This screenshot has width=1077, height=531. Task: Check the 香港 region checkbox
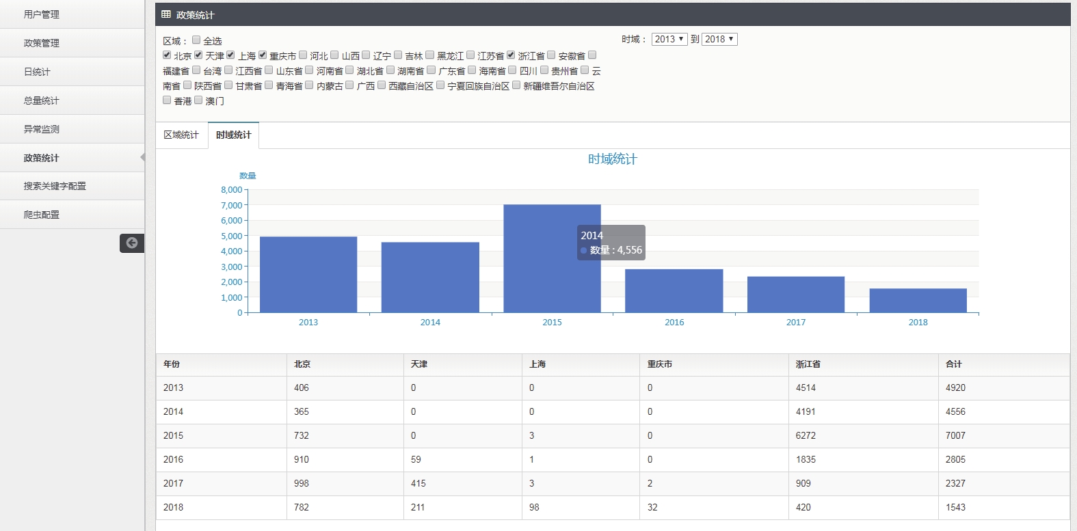click(167, 100)
